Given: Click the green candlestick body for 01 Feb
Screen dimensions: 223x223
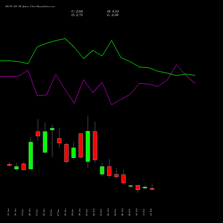Looking at the screenshot, I should (x=88, y=146).
